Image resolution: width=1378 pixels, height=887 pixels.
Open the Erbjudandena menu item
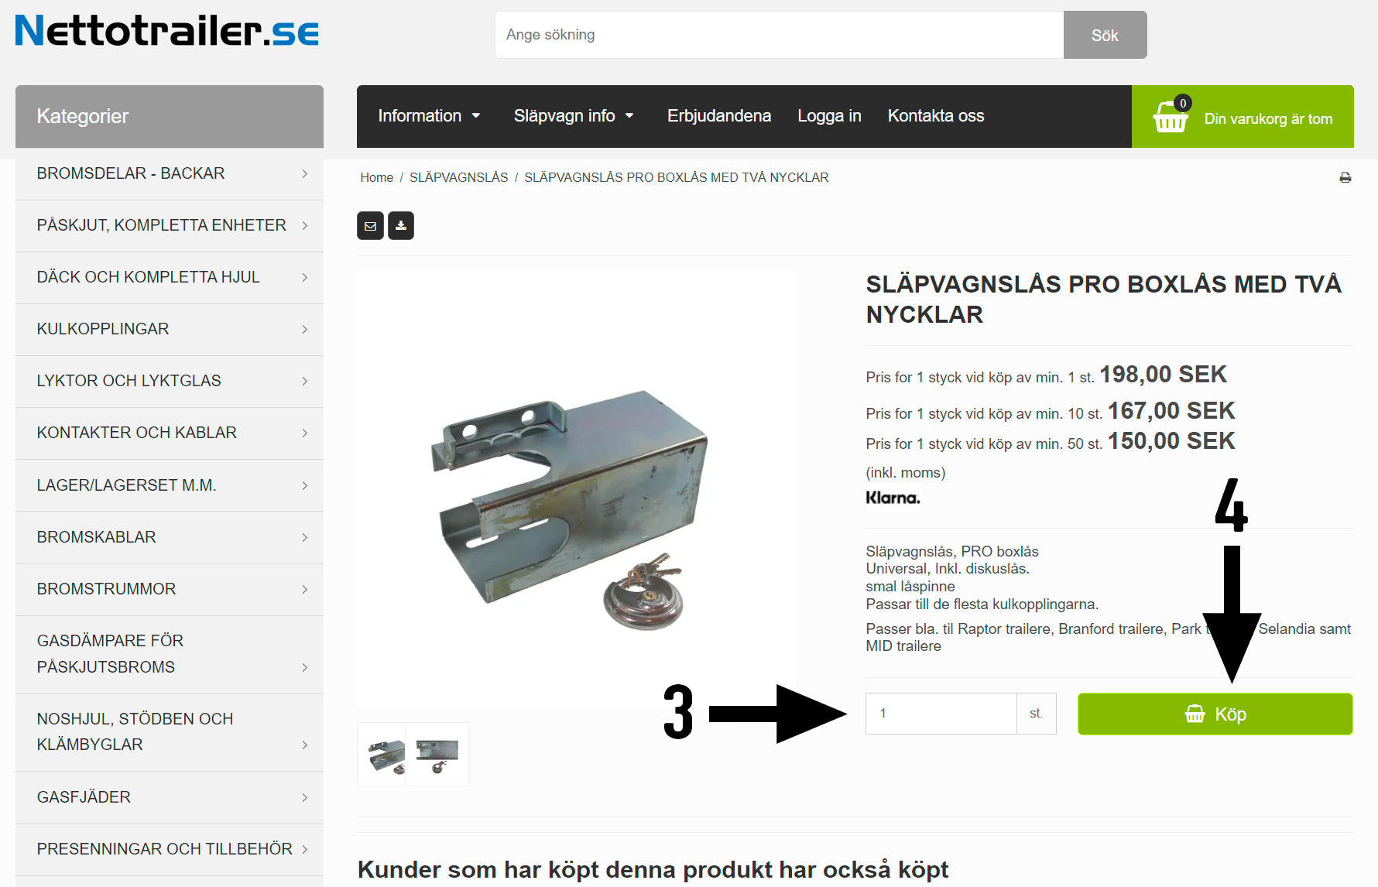click(719, 116)
